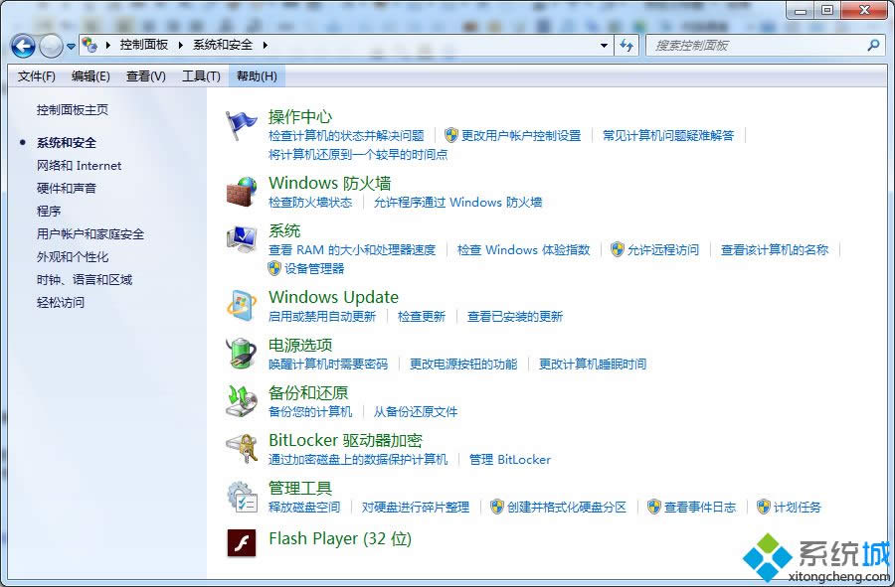
Task: Open 程序 category in sidebar
Action: pos(49,212)
